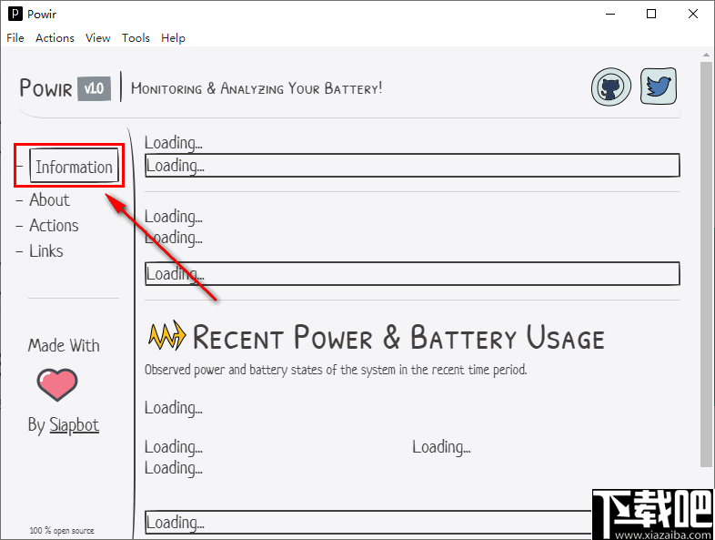Click the second Loading bar above Recent Power
Image resolution: width=715 pixels, height=540 pixels.
pyautogui.click(x=412, y=274)
